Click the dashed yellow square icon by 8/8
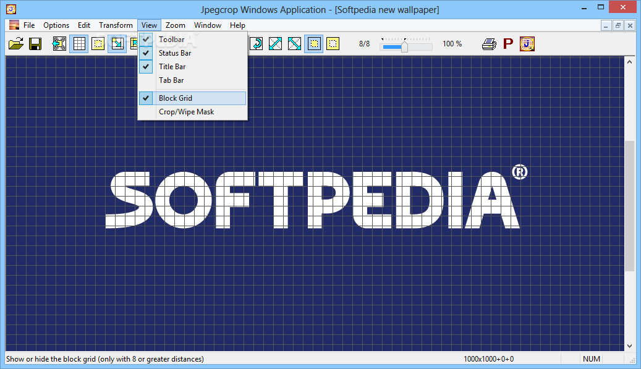 [333, 44]
